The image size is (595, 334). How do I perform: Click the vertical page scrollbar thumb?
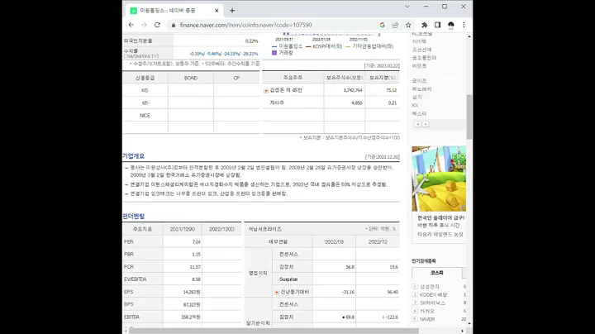click(469, 117)
